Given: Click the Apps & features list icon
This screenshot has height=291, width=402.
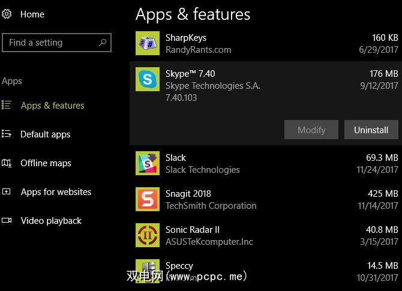Looking at the screenshot, I should tap(7, 105).
